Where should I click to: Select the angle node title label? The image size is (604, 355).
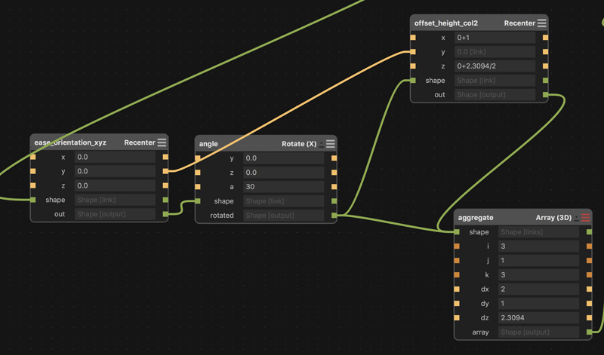point(208,144)
